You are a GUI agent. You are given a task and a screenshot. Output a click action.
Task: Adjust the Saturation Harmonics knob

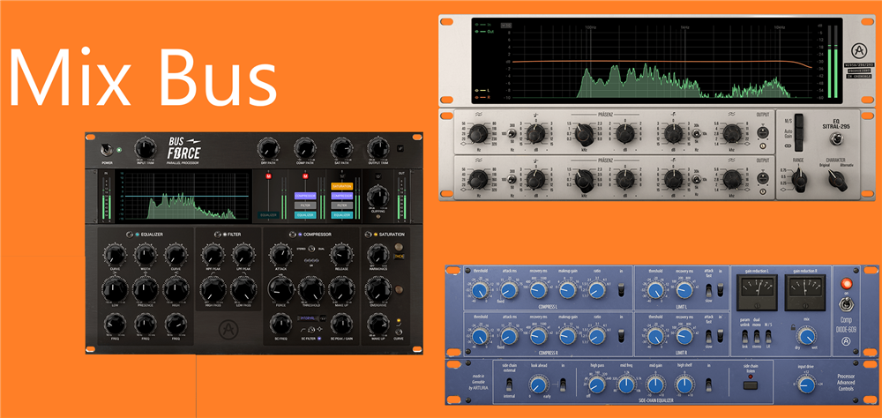click(377, 255)
